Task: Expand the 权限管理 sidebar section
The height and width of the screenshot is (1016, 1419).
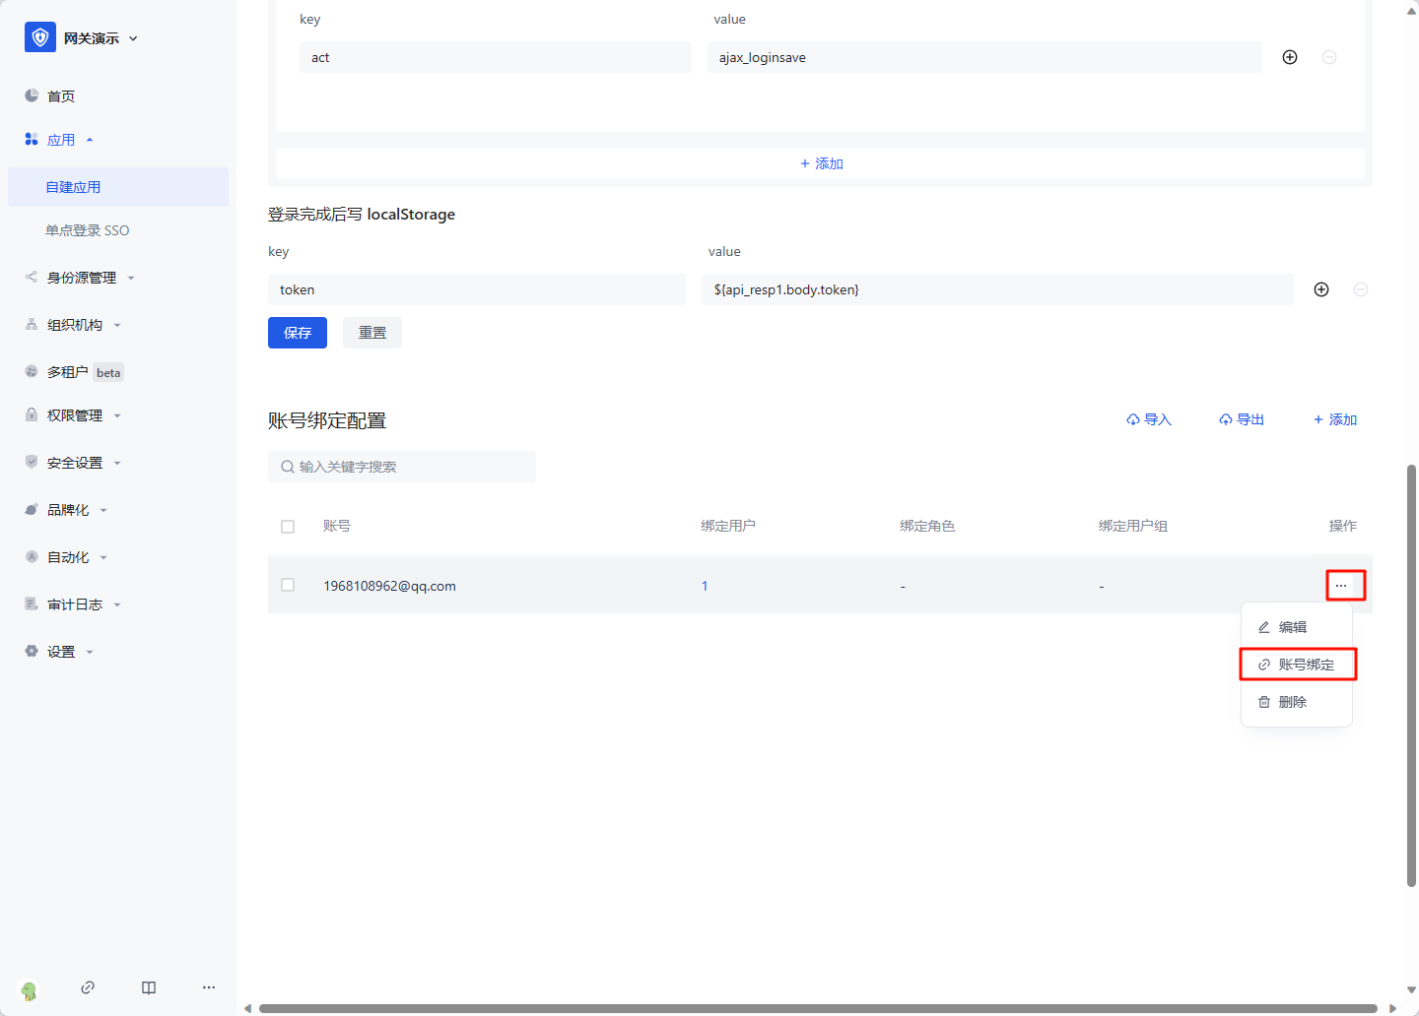Action: (75, 415)
